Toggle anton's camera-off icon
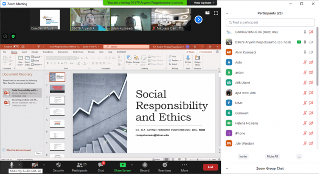Viewport: 319px width, 174px height. 311,72
